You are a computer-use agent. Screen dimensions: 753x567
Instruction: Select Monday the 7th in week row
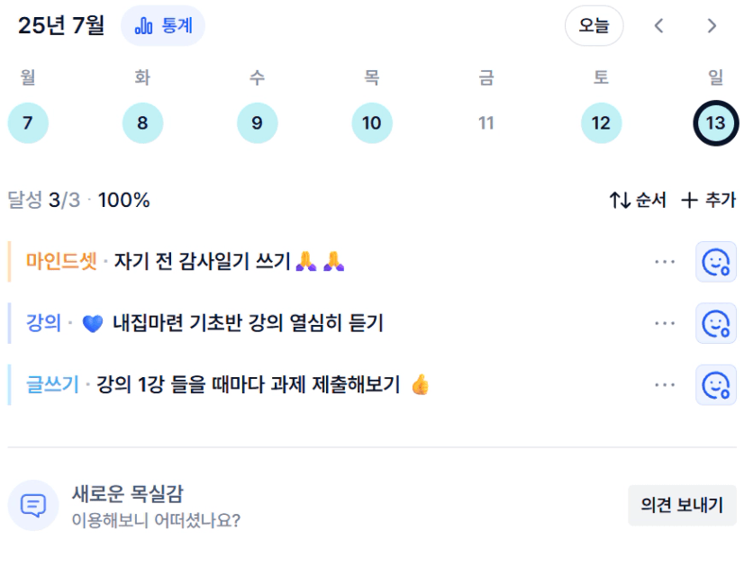(x=28, y=123)
